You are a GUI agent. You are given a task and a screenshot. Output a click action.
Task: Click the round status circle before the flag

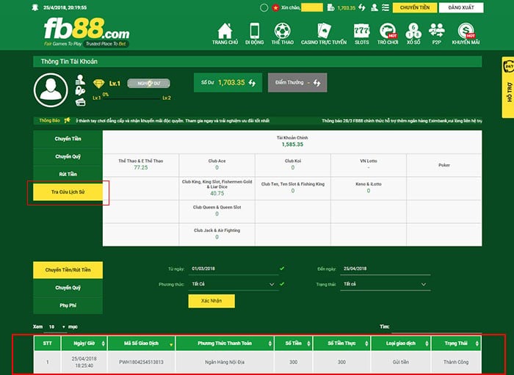(264, 7)
